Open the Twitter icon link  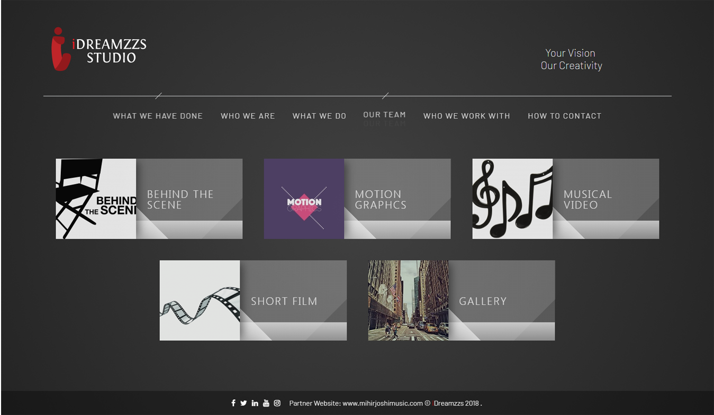pyautogui.click(x=243, y=403)
